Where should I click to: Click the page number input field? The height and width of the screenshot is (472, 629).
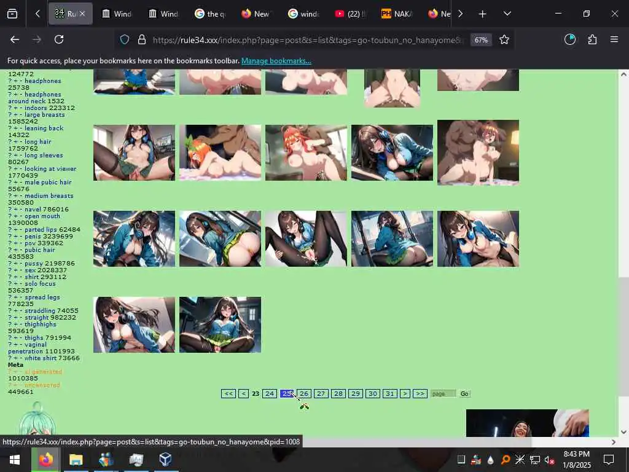(x=443, y=394)
